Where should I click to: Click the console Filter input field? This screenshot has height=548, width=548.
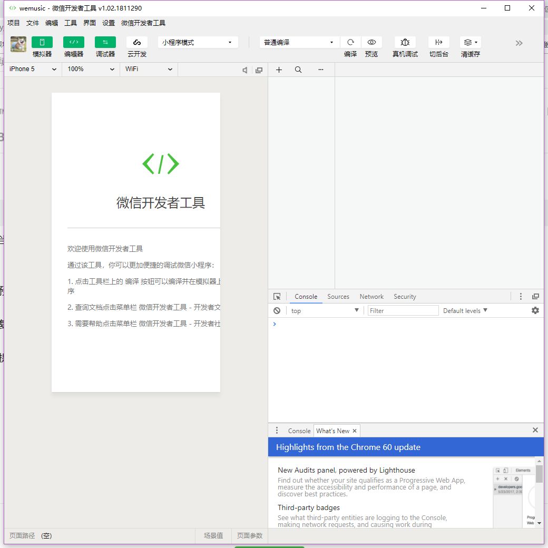tap(403, 311)
